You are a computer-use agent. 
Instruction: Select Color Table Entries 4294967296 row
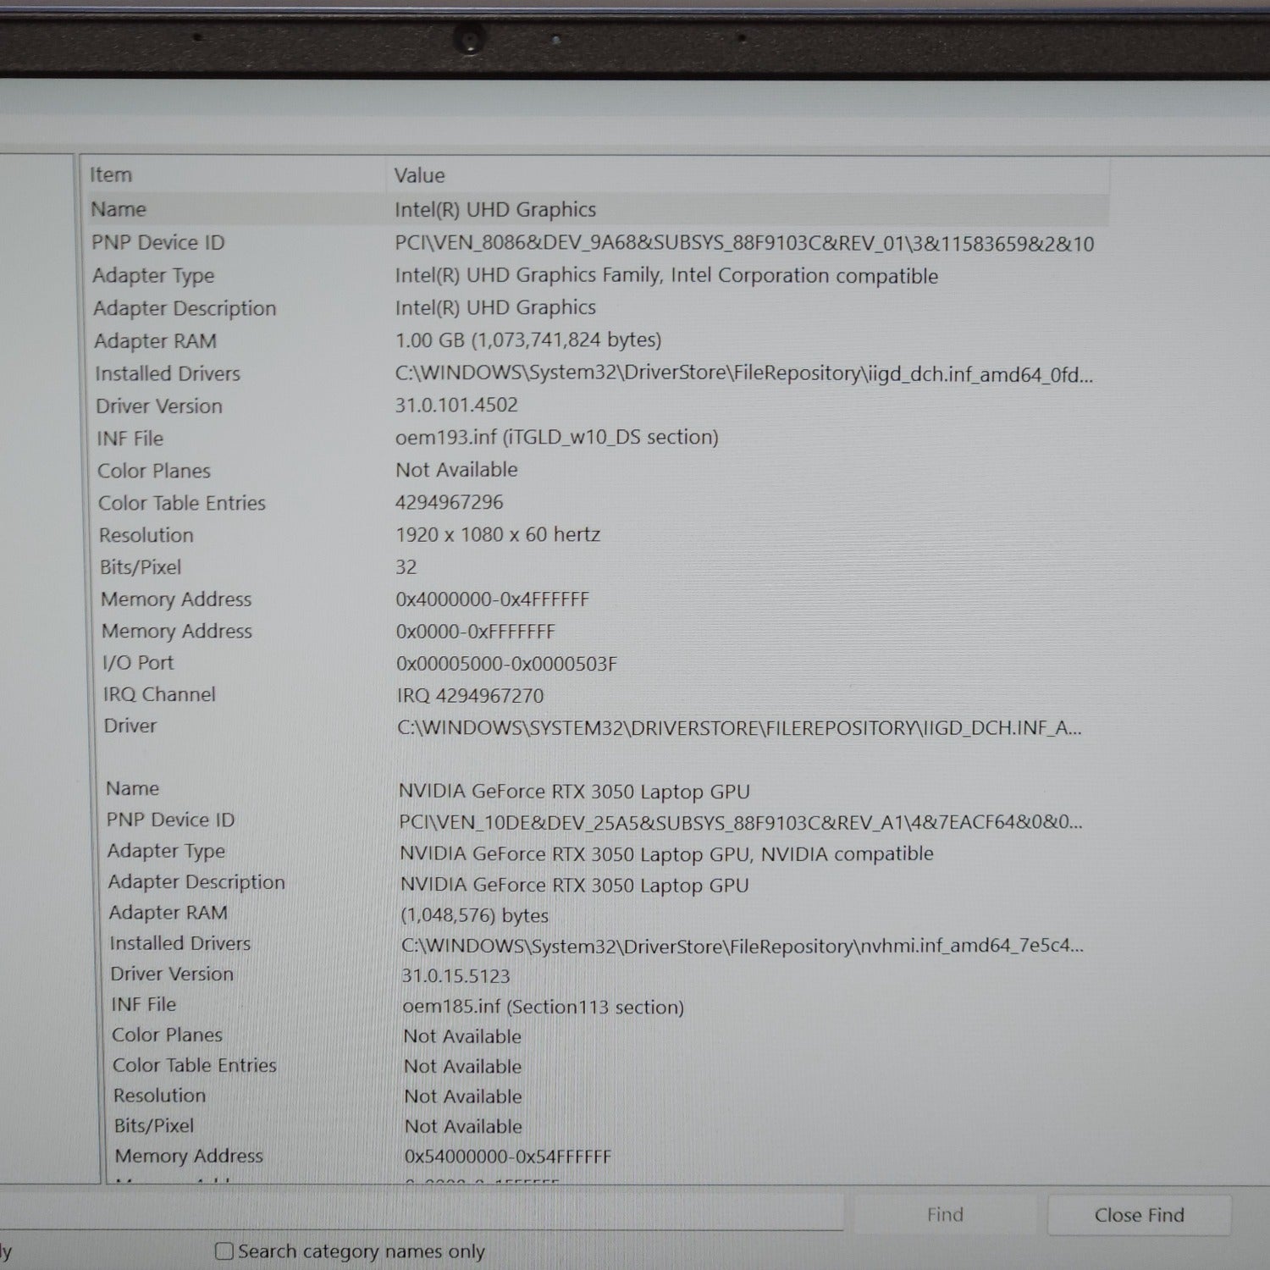(x=449, y=503)
